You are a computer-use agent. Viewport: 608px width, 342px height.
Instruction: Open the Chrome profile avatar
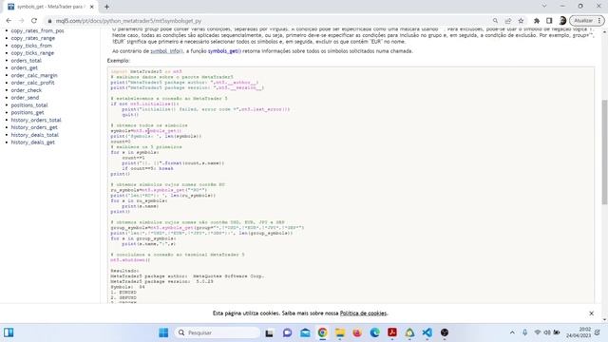562,21
